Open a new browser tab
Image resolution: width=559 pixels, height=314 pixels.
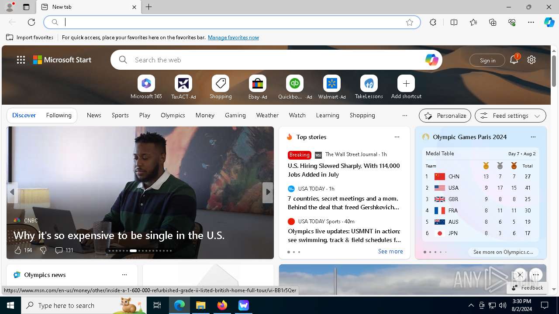[x=149, y=7]
